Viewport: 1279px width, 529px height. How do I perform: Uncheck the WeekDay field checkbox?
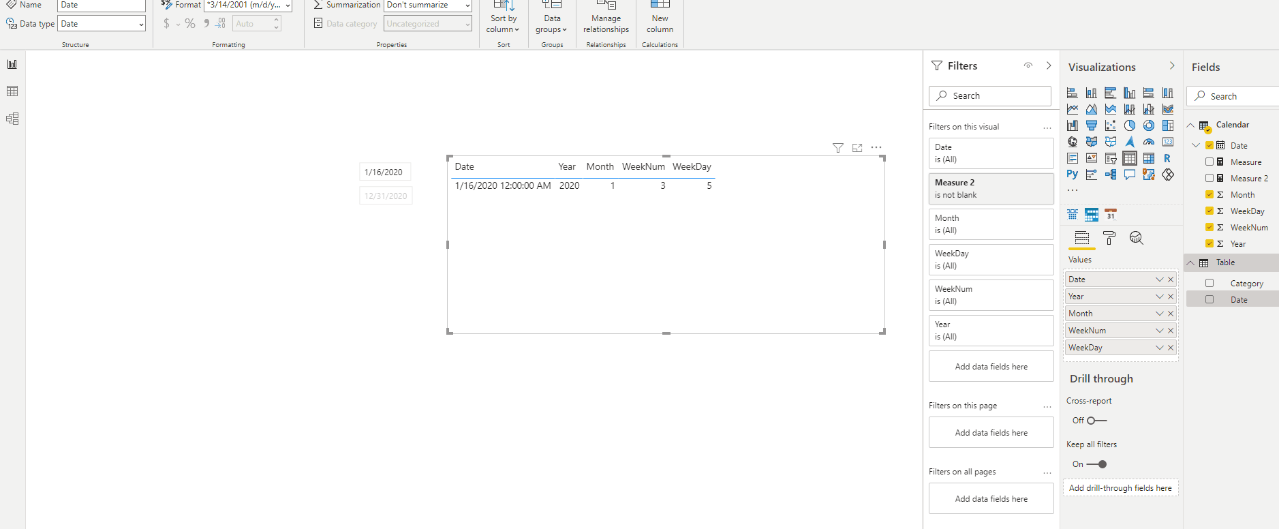point(1209,211)
